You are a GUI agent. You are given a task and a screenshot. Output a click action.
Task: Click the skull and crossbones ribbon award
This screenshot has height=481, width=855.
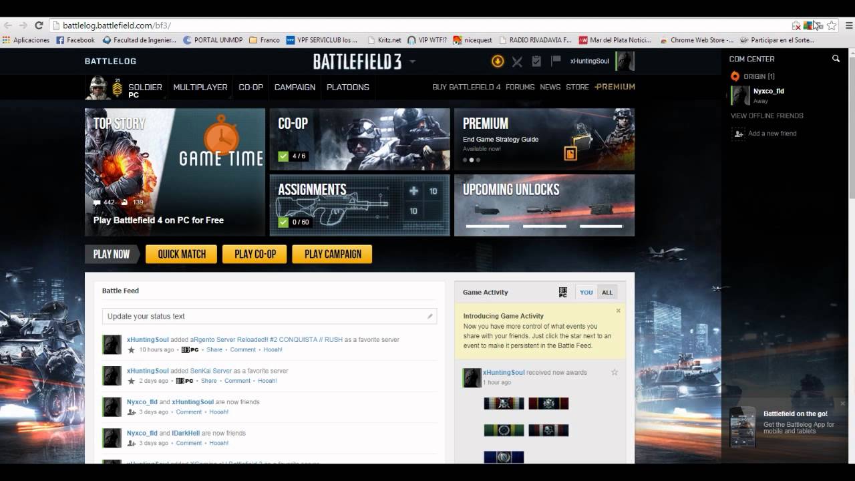coord(504,404)
